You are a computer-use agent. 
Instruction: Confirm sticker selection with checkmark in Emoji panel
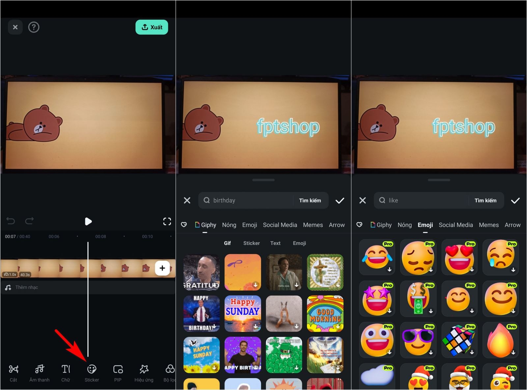pyautogui.click(x=515, y=200)
